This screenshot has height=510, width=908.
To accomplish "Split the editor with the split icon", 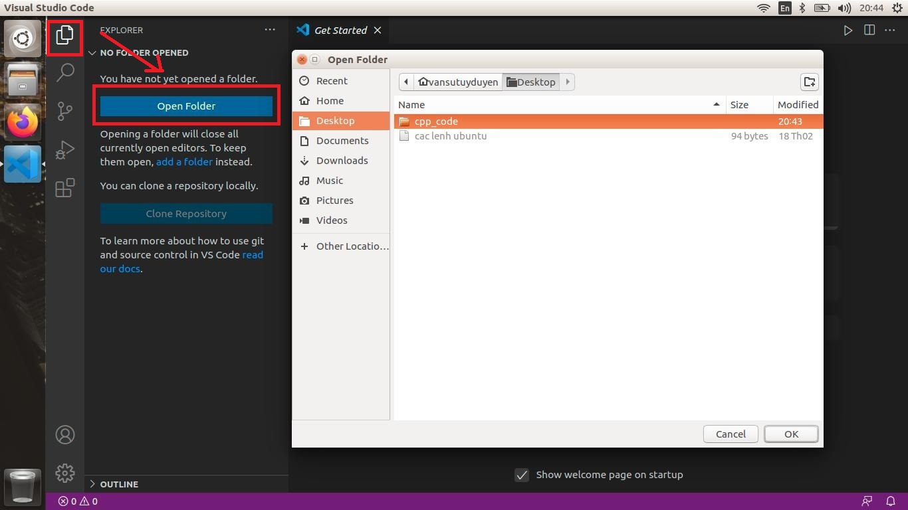I will coord(869,30).
